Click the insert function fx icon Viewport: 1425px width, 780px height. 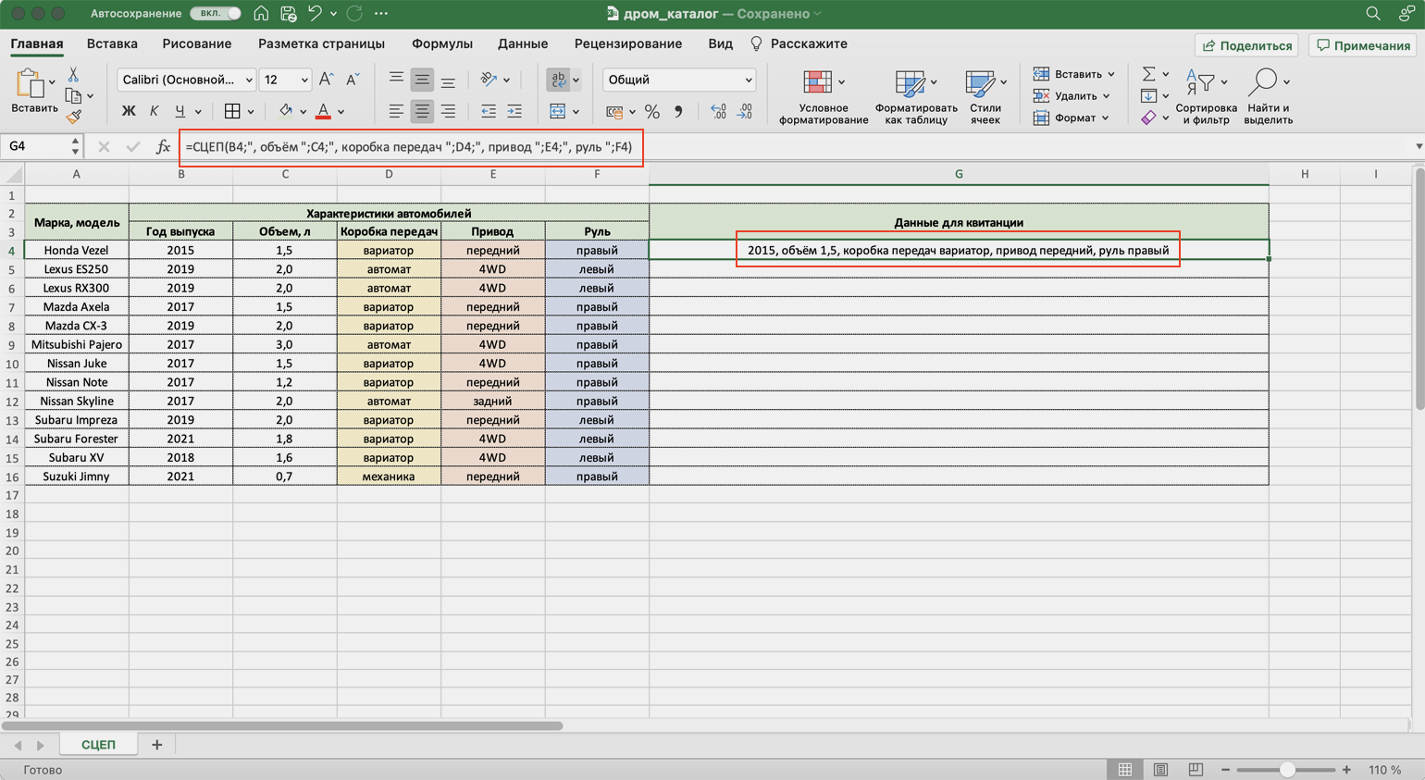pyautogui.click(x=163, y=147)
